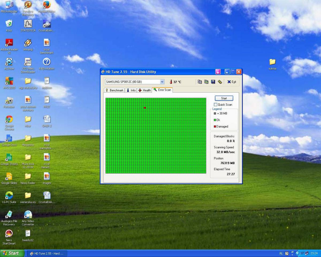Select the AVG 2015 desktop shortcut
This screenshot has height=257, width=321.
tap(9, 83)
